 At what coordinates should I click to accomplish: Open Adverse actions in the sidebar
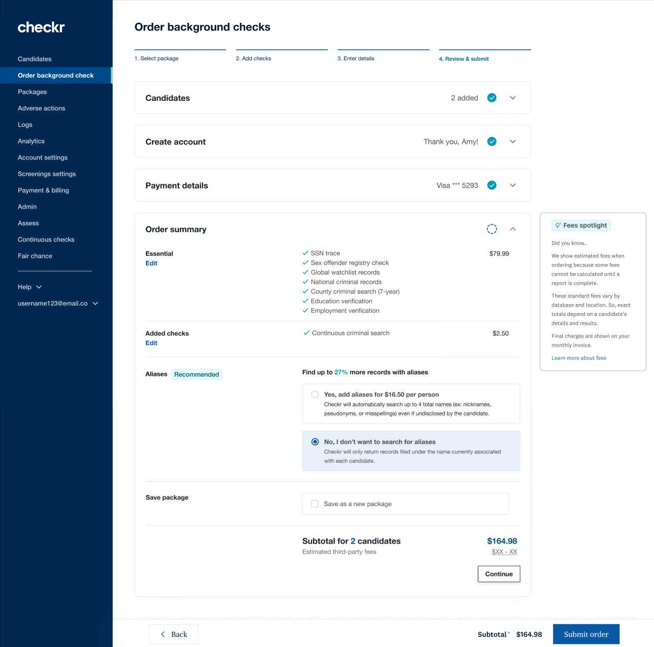(x=42, y=108)
